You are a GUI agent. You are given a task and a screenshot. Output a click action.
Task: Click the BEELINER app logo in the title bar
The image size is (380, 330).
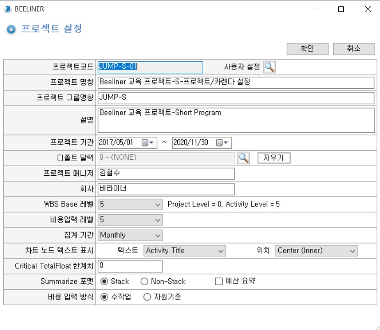pyautogui.click(x=8, y=9)
